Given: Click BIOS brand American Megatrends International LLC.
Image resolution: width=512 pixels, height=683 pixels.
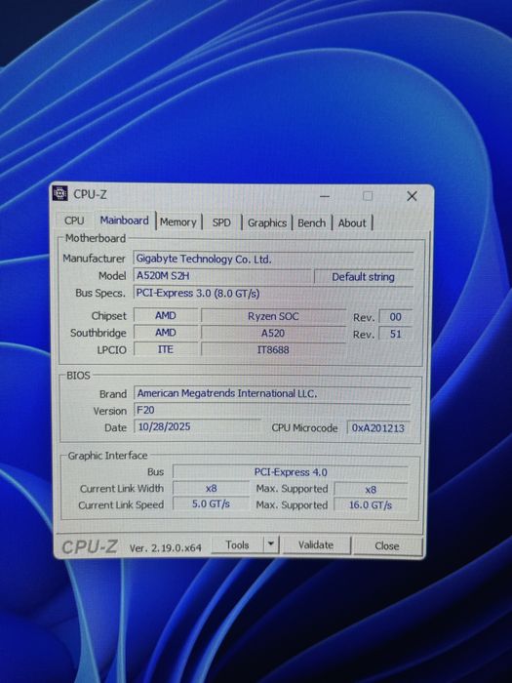Looking at the screenshot, I should 272,394.
